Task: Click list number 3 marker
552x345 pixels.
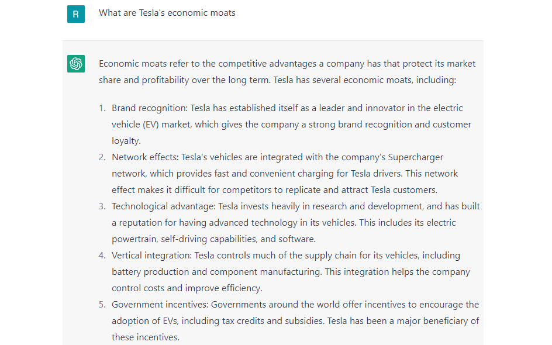Action: click(102, 206)
